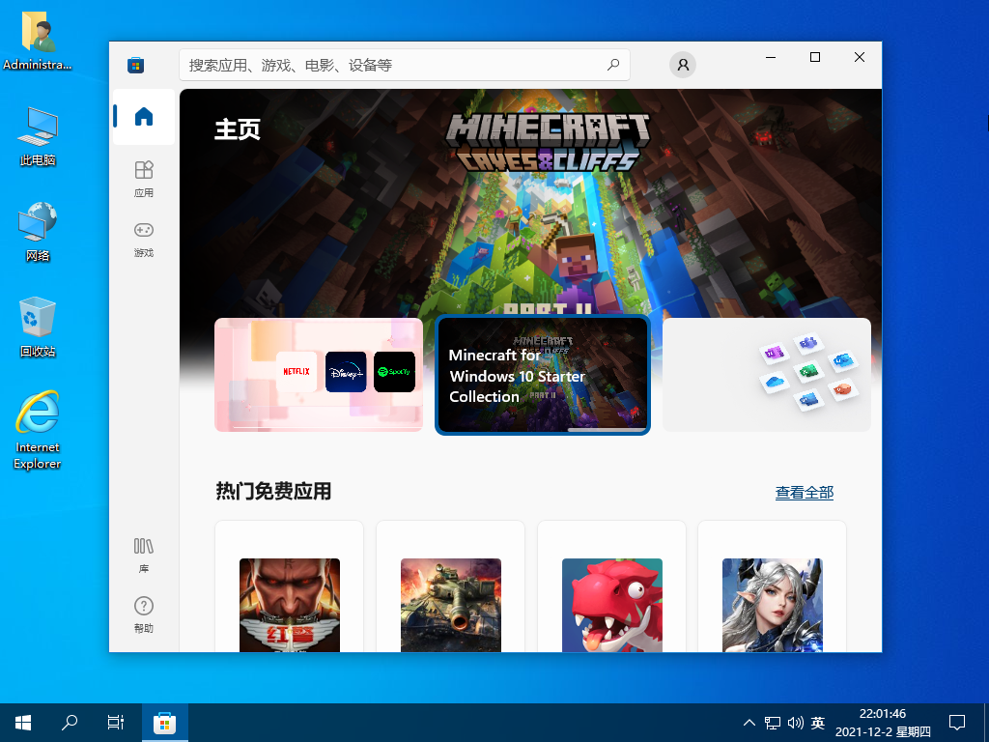The image size is (989, 742).
Task: Open the Help (帮助) sidebar item
Action: 144,614
